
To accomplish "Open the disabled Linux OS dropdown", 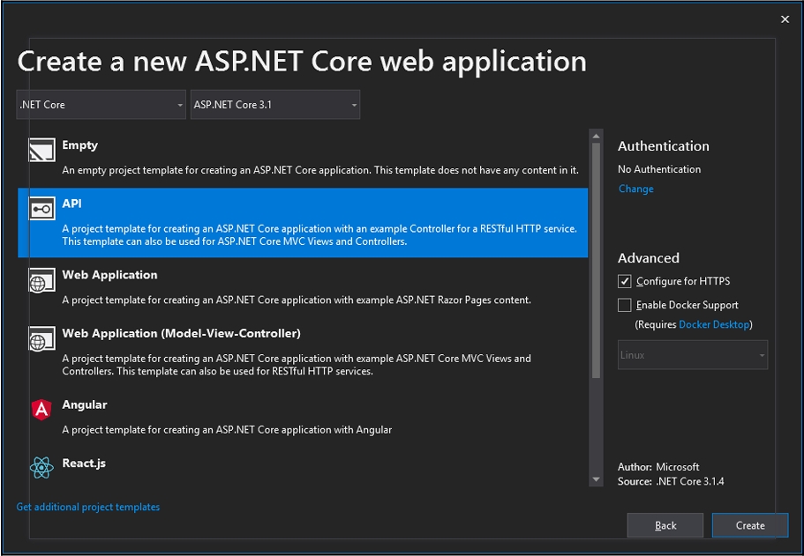I will 692,355.
